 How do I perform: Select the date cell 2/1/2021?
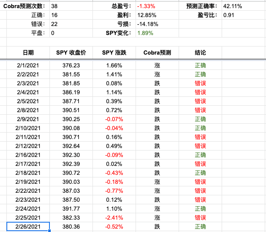coord(28,65)
